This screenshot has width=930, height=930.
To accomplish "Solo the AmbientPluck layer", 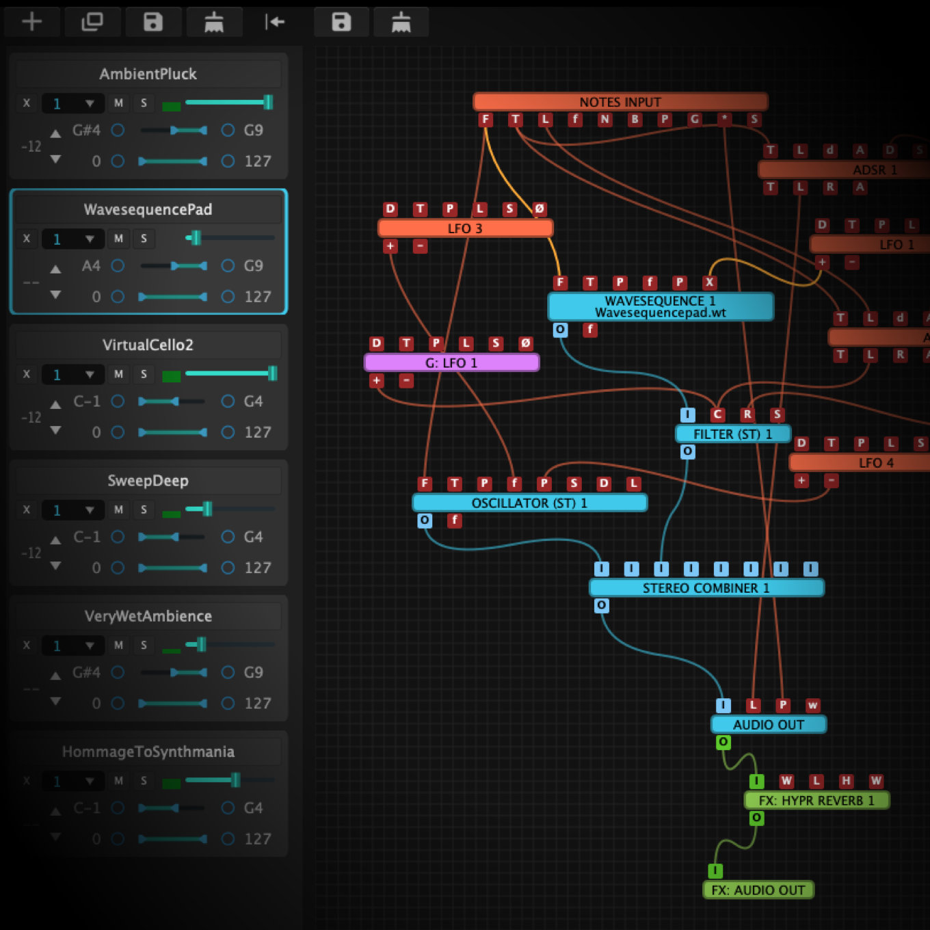I will pos(144,103).
